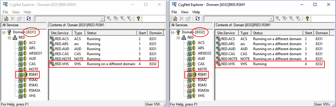This screenshot has width=336, height=107.
Task: Sort by the Site.Service column in the Domain [8331] window
Action: point(61,33)
